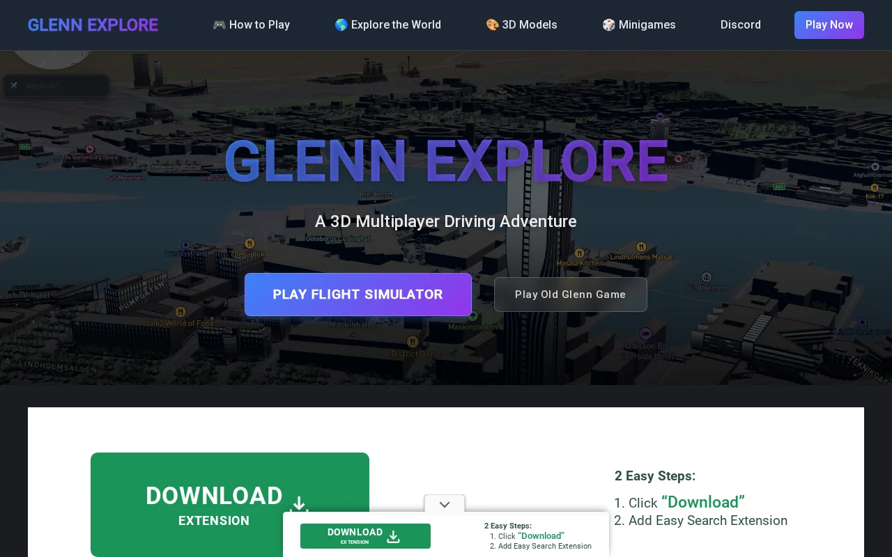This screenshot has width=892, height=557.
Task: Click the large green DOWNLOAD EXTENSION button
Action: pyautogui.click(x=230, y=505)
